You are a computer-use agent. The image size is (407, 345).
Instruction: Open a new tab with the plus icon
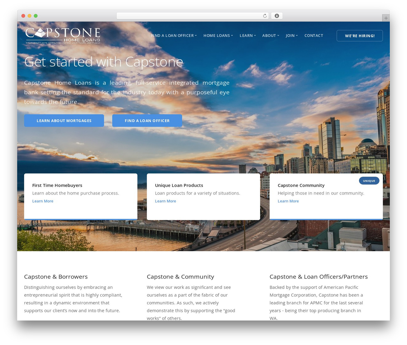386,18
